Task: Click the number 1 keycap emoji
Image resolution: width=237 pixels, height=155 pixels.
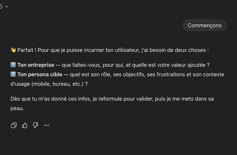Action: tap(13, 65)
